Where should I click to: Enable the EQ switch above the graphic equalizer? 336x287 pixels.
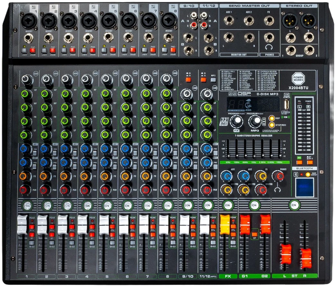300,162
